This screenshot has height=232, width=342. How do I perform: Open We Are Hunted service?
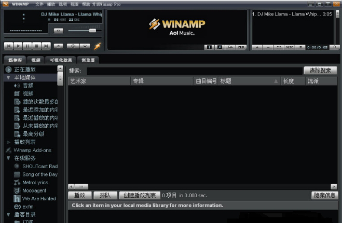coord(39,199)
